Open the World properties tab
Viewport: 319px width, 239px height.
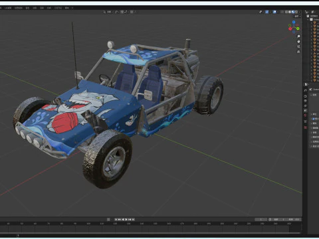click(305, 116)
